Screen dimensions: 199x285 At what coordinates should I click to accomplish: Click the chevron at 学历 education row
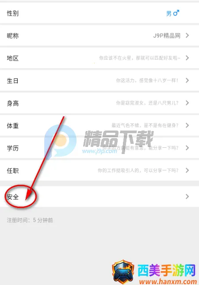click(187, 148)
